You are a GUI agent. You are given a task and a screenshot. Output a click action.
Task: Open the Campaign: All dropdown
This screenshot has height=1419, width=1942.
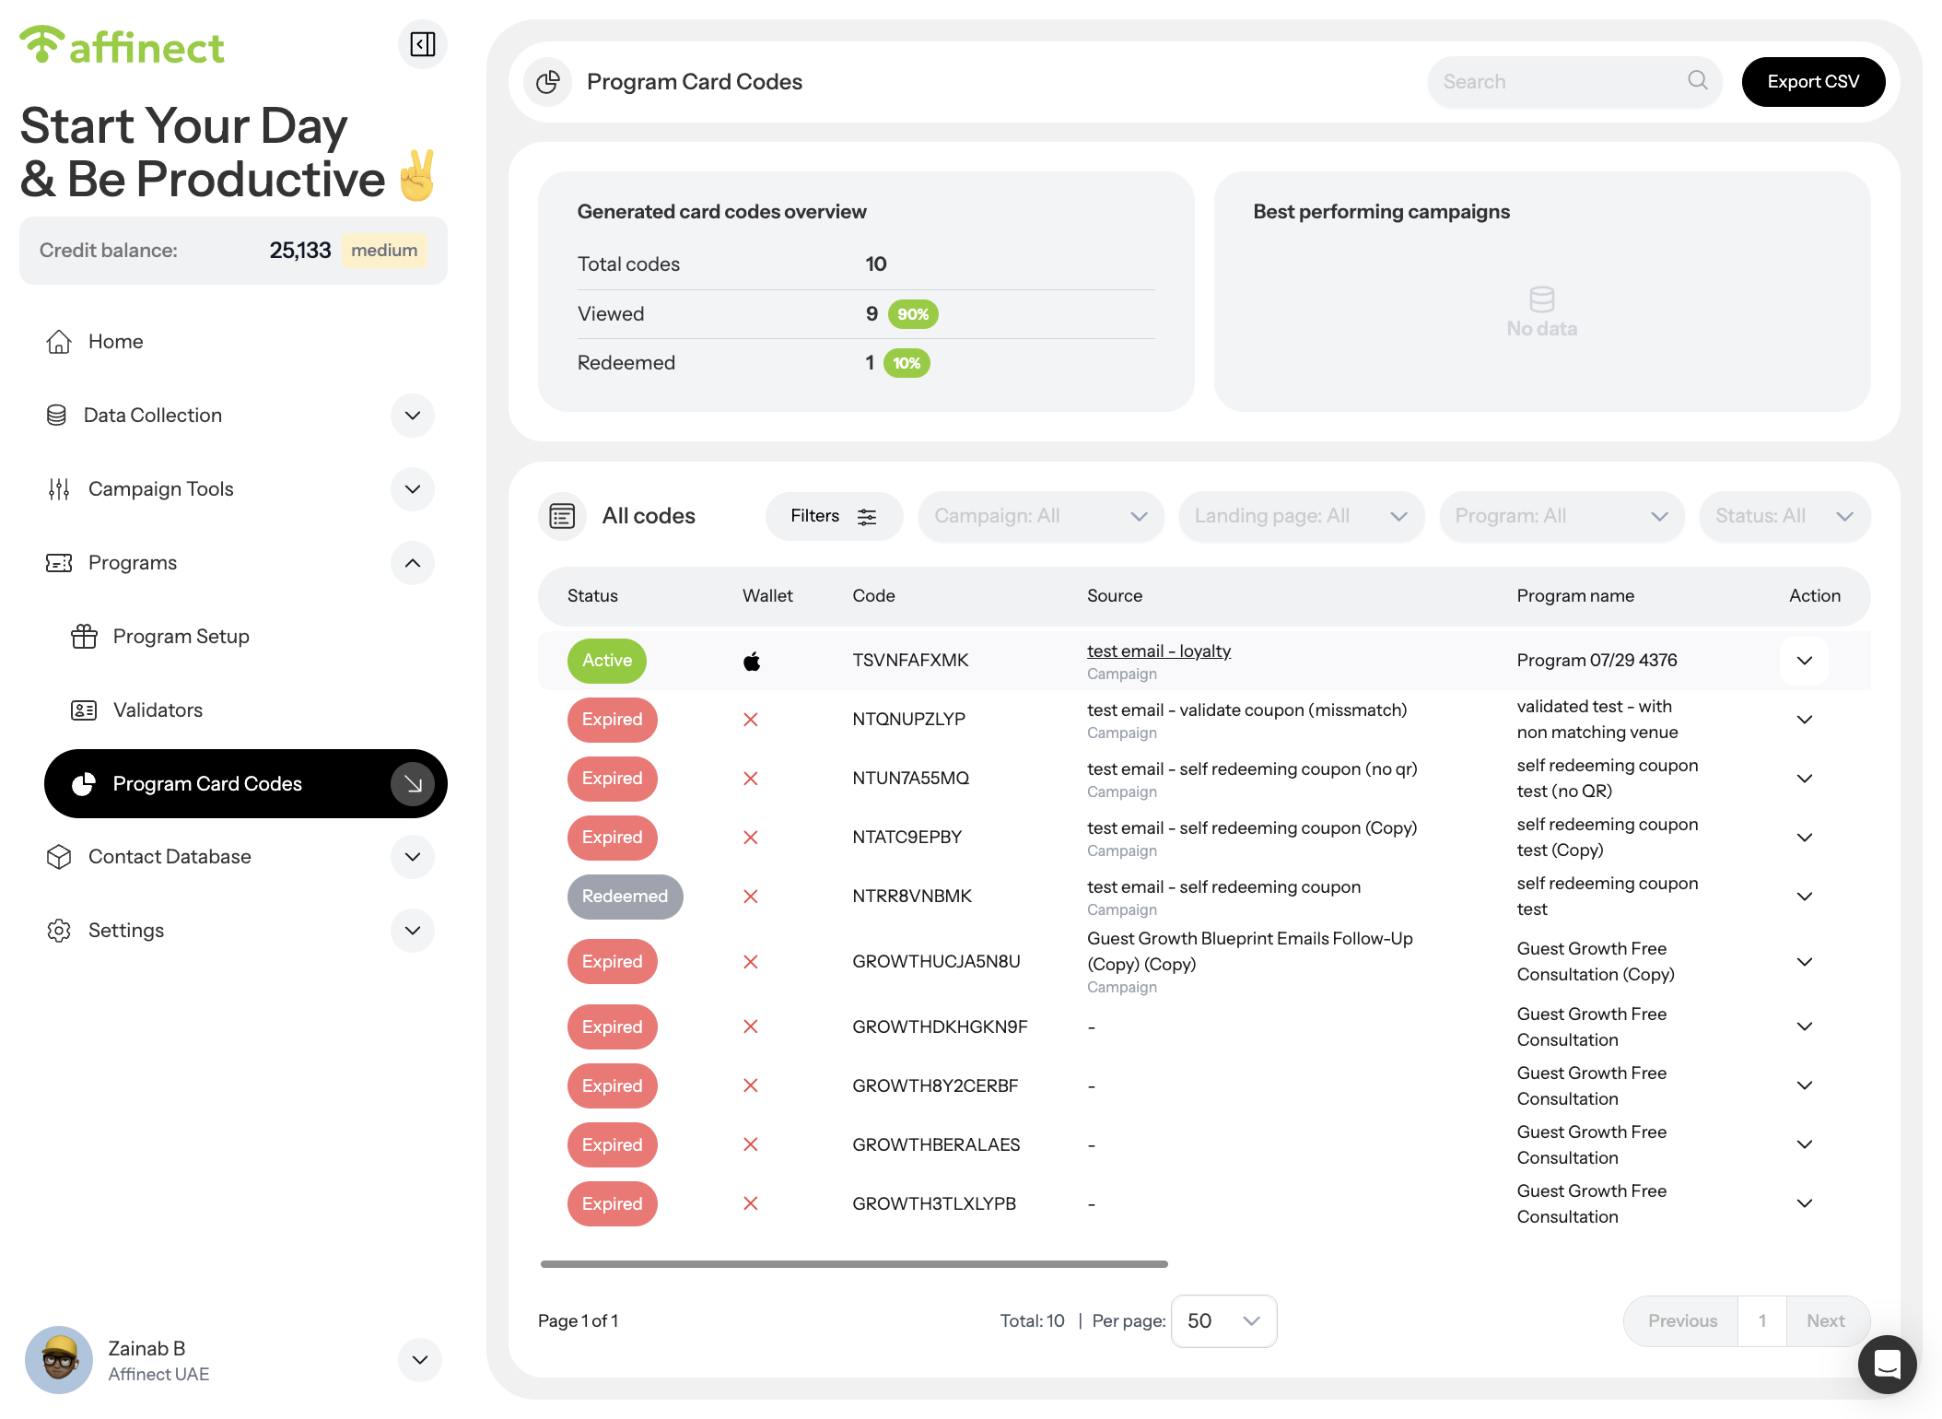pyautogui.click(x=1041, y=516)
